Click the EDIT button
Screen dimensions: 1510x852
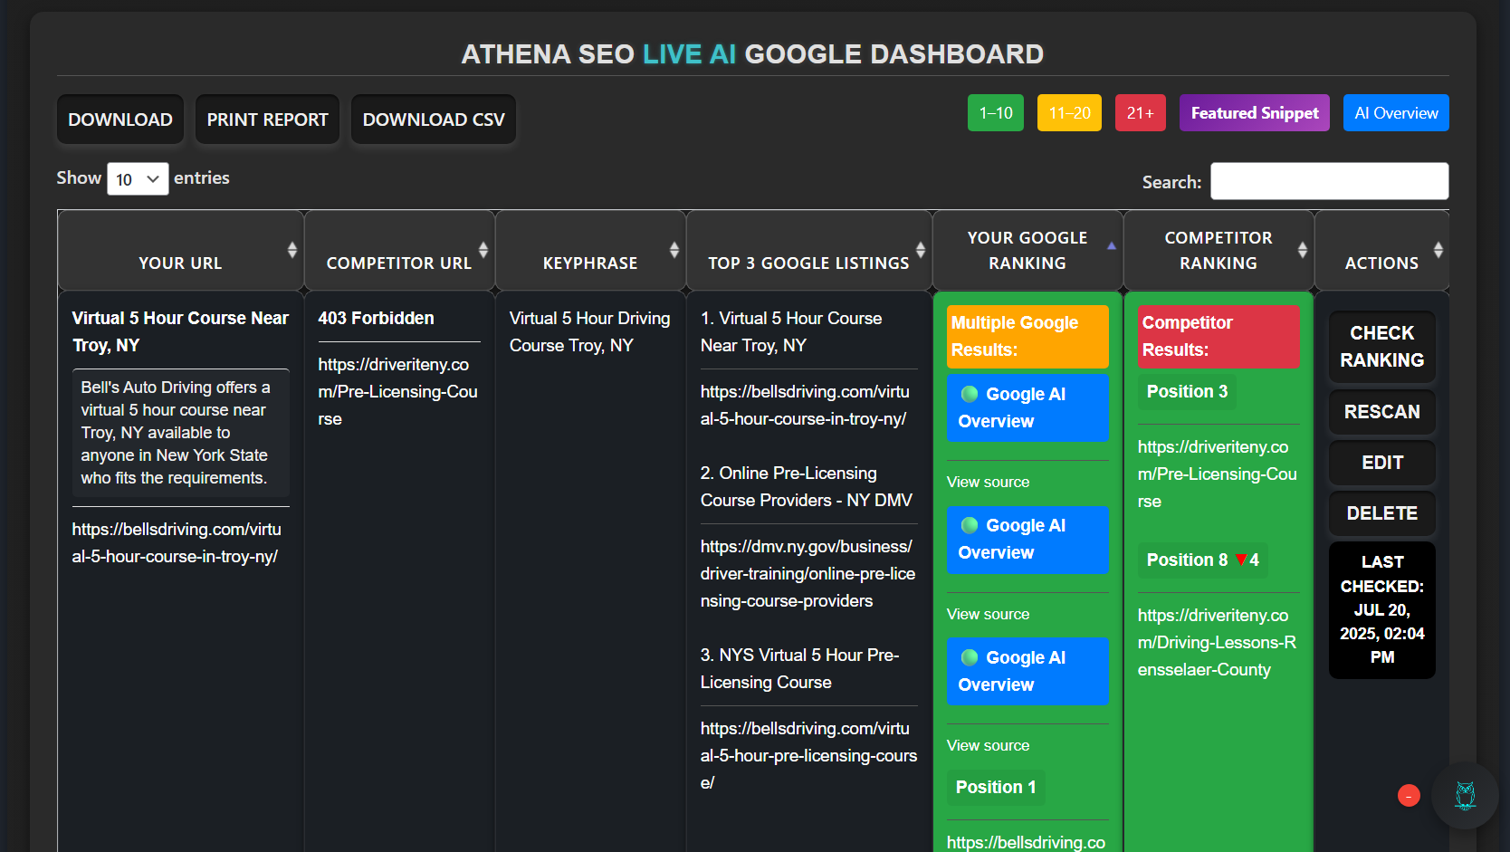(x=1381, y=463)
